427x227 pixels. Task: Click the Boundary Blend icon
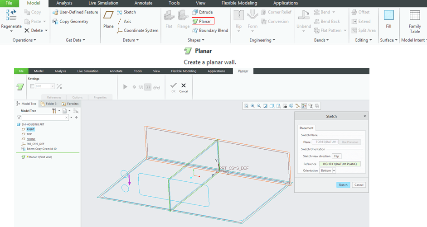[209, 30]
